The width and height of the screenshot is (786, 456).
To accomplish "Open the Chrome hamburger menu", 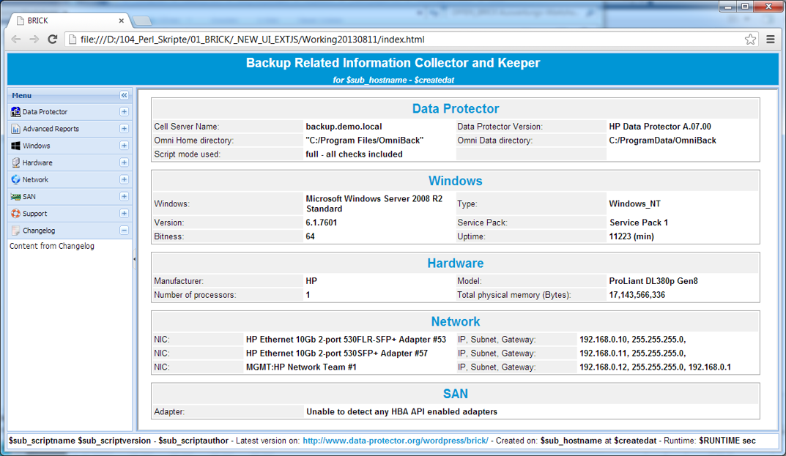I will 771,39.
